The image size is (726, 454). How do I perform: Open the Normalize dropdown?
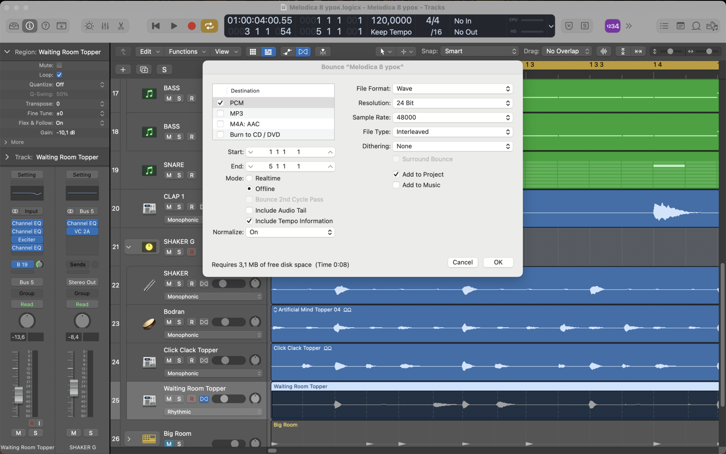(x=290, y=232)
